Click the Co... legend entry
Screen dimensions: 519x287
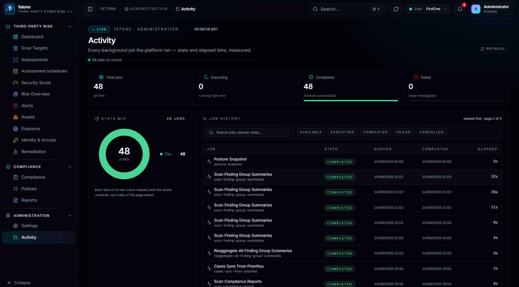(173, 154)
